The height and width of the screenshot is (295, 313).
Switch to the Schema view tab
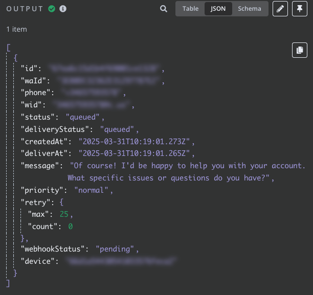[250, 9]
